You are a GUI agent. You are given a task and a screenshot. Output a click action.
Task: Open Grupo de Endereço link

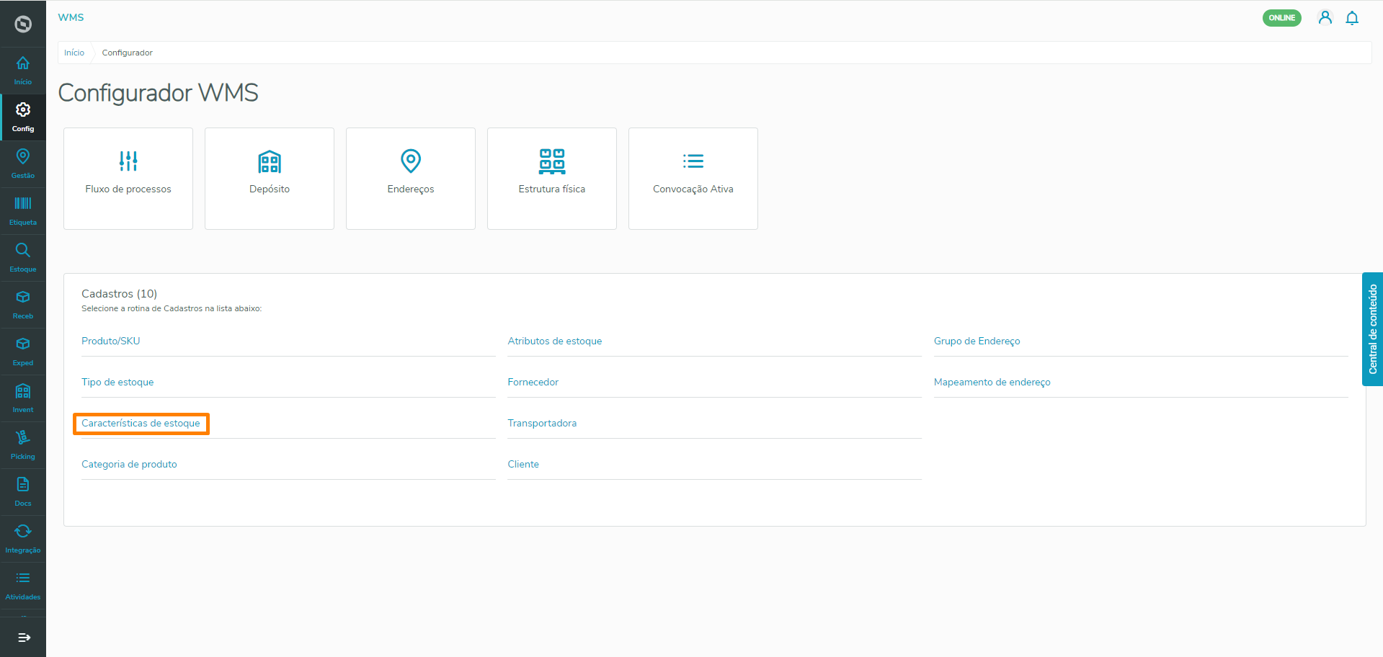pos(977,341)
